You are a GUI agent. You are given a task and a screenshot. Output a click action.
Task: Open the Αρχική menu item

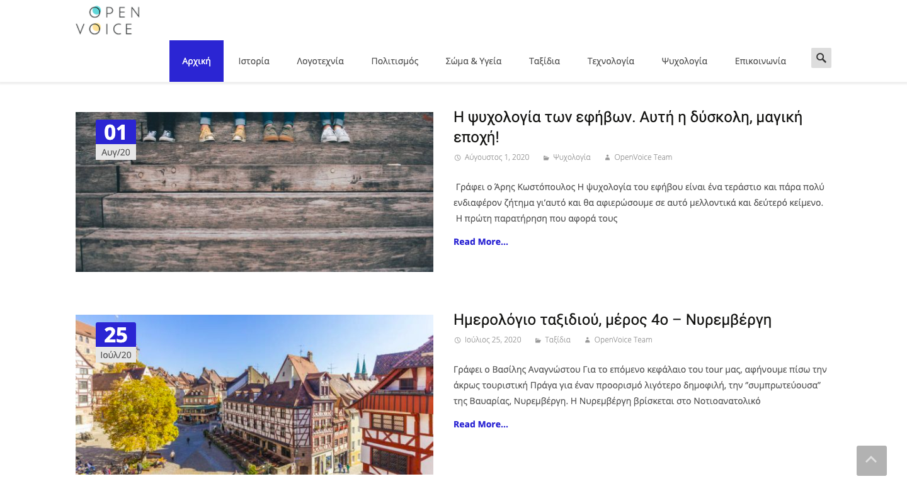pyautogui.click(x=197, y=61)
